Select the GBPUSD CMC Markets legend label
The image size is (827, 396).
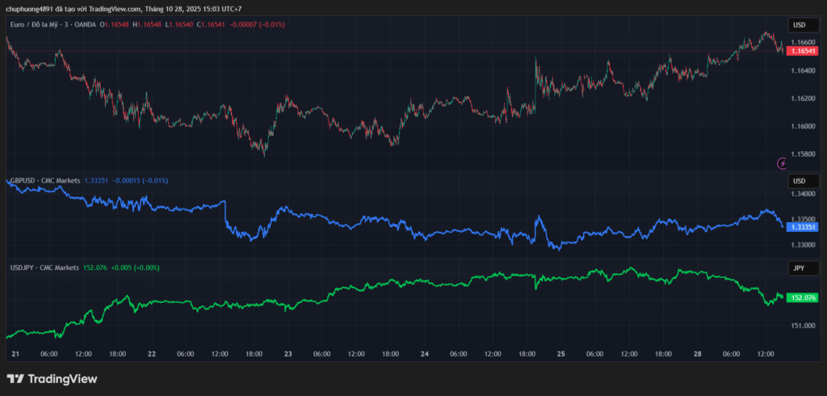(44, 180)
